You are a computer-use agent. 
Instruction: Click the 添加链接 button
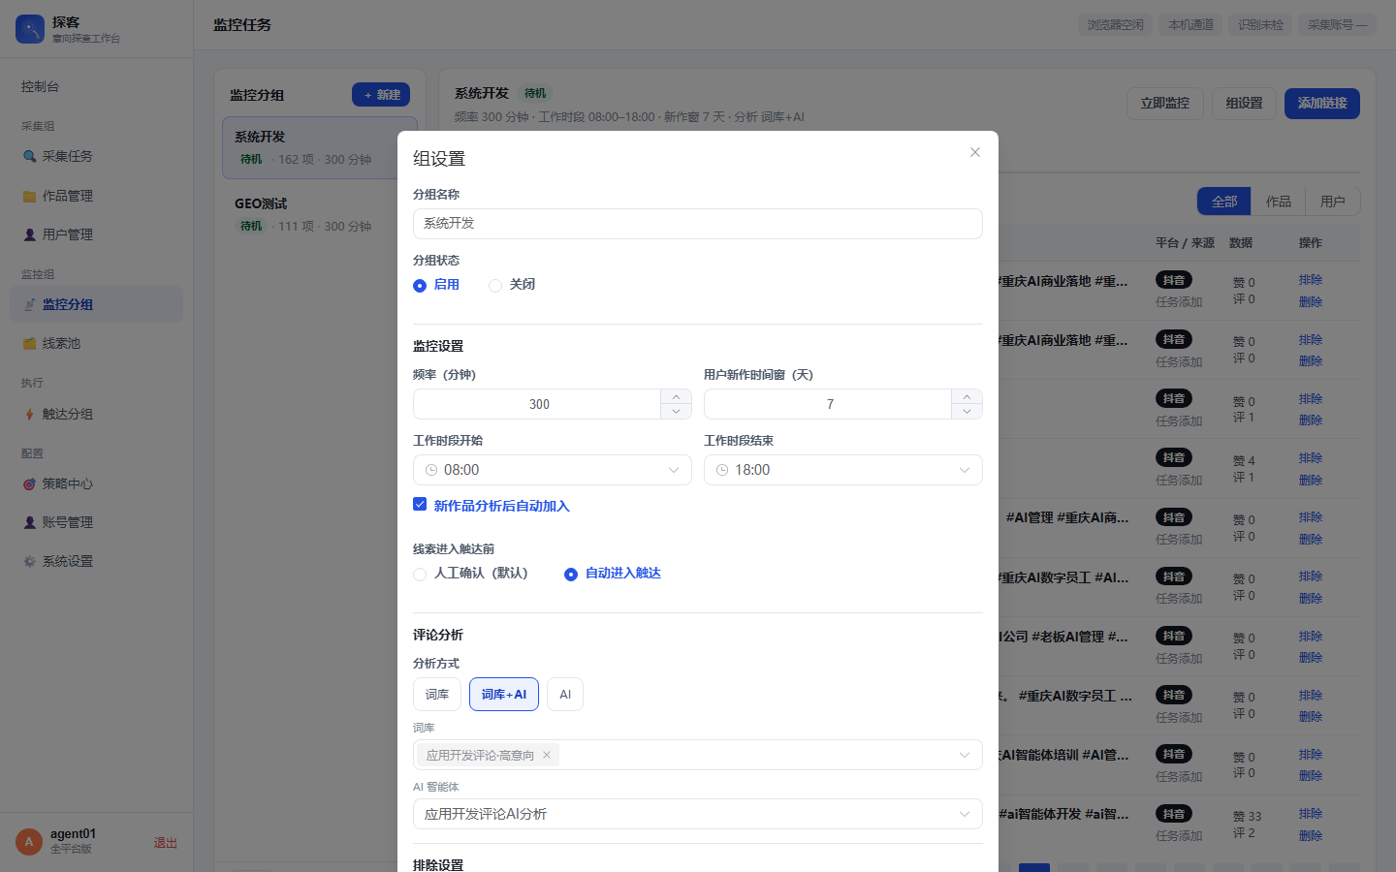[x=1322, y=103]
